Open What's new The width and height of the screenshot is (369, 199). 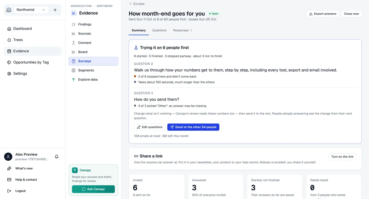[x=33, y=169]
